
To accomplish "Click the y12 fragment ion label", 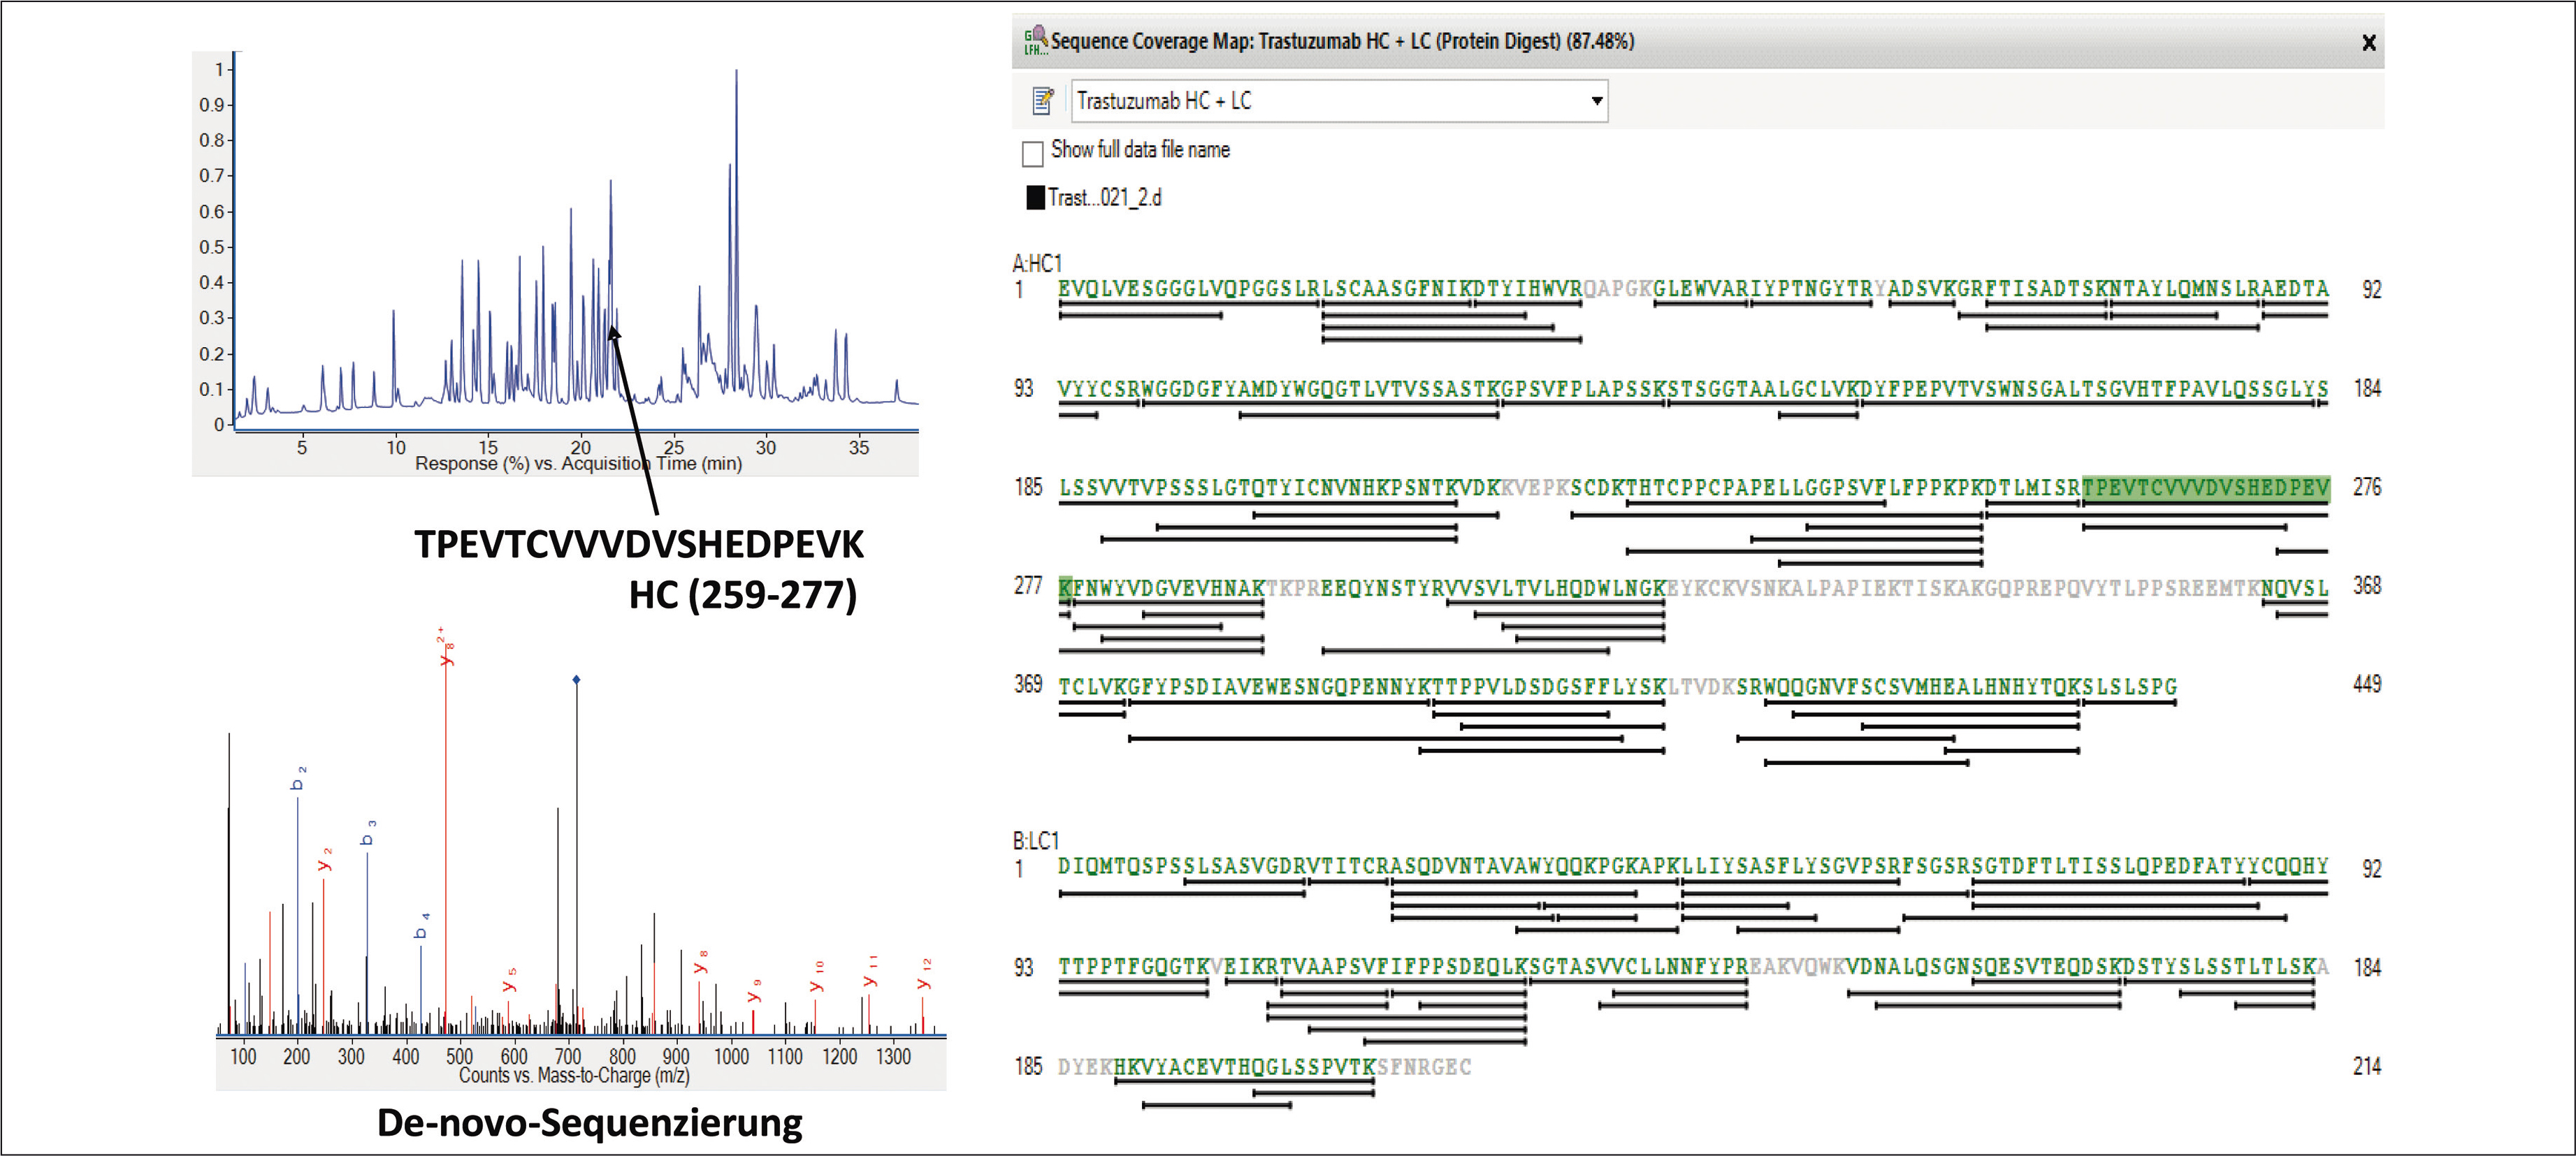I will [925, 974].
